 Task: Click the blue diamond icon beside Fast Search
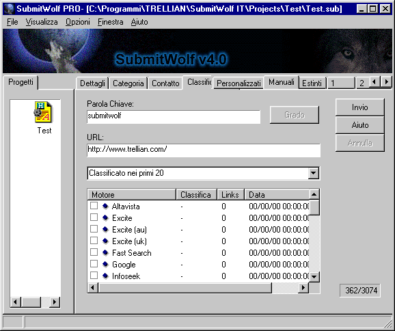105,252
